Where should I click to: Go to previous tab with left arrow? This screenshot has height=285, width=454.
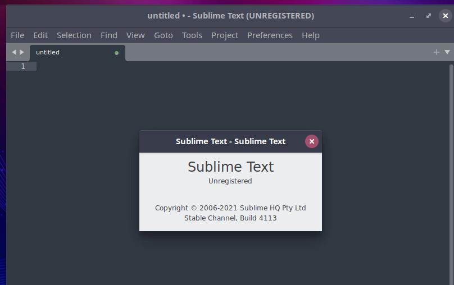14,52
